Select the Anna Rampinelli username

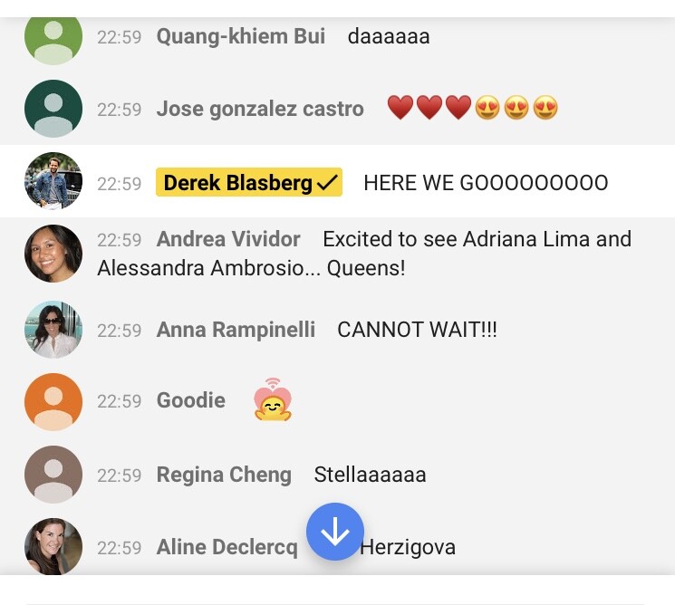tap(236, 330)
